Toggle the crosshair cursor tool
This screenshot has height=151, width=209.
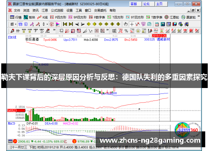(132, 24)
